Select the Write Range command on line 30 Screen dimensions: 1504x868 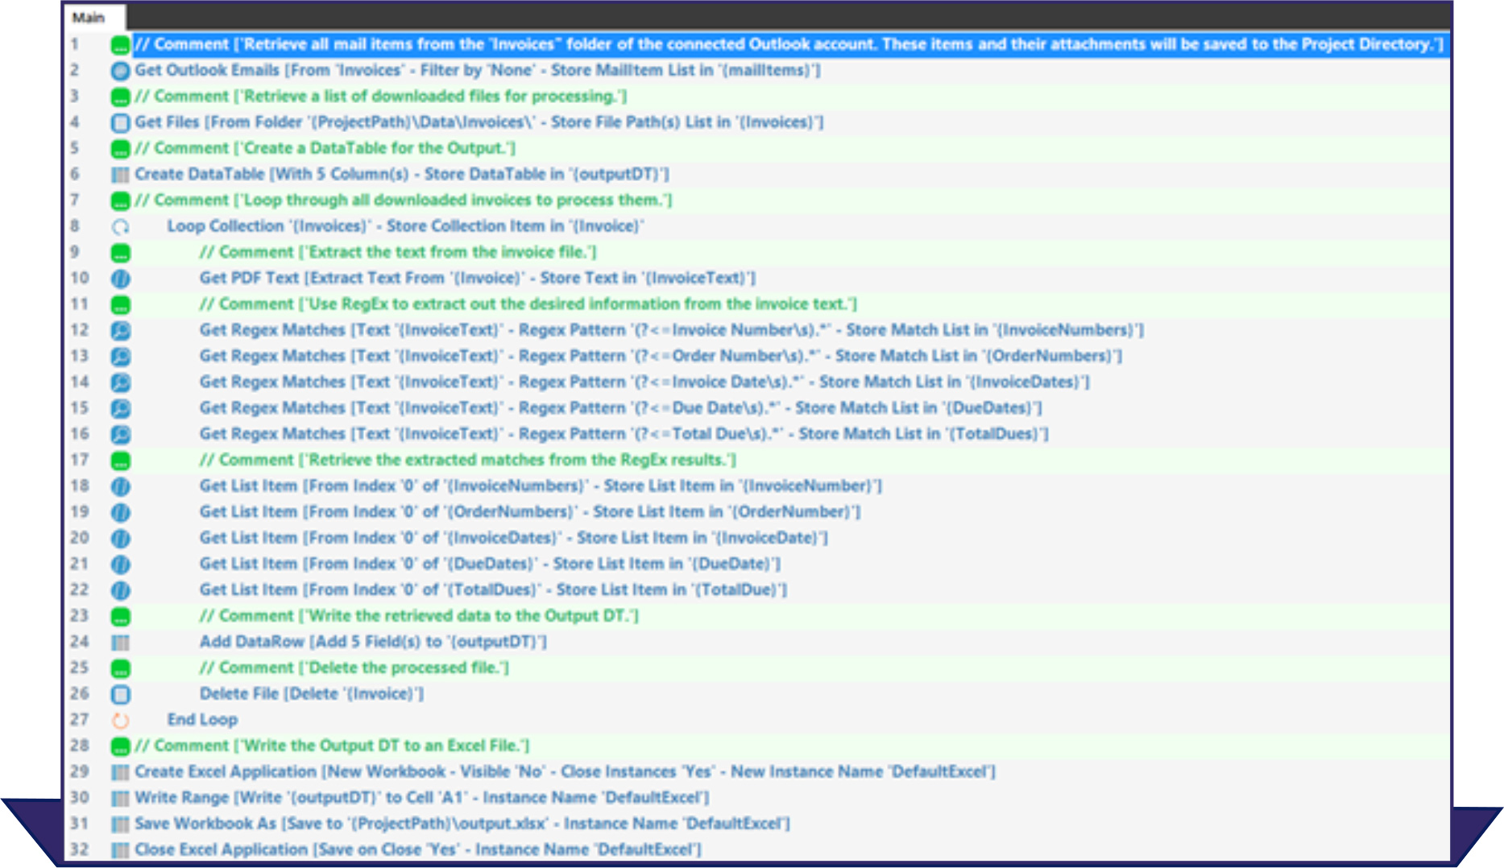[421, 797]
